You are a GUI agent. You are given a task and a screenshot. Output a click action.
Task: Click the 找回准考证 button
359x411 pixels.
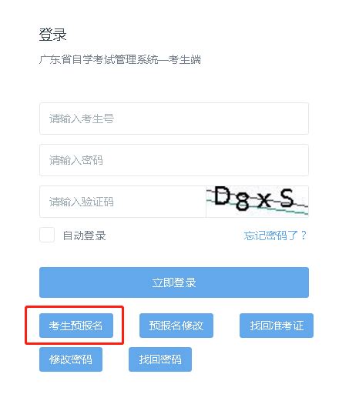pos(277,326)
